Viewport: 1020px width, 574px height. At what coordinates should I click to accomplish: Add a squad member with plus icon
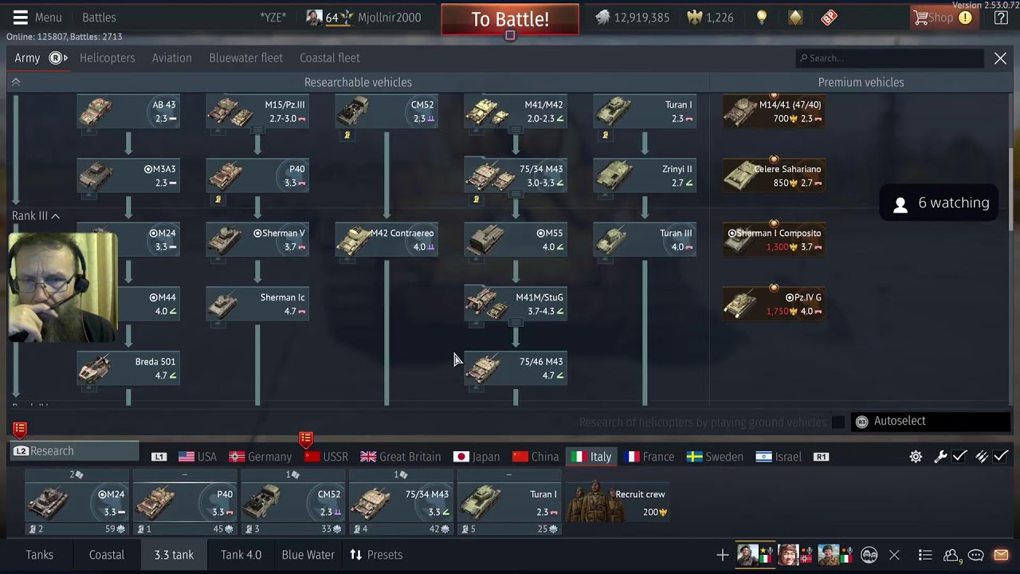tap(723, 556)
